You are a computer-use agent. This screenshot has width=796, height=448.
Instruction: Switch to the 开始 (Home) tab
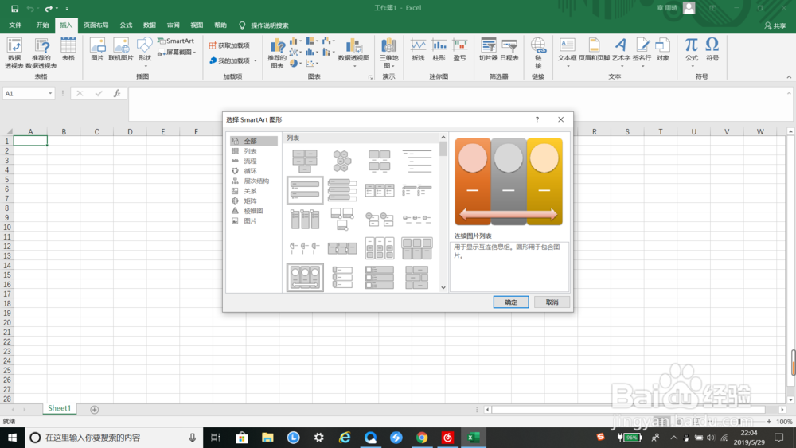coord(42,25)
